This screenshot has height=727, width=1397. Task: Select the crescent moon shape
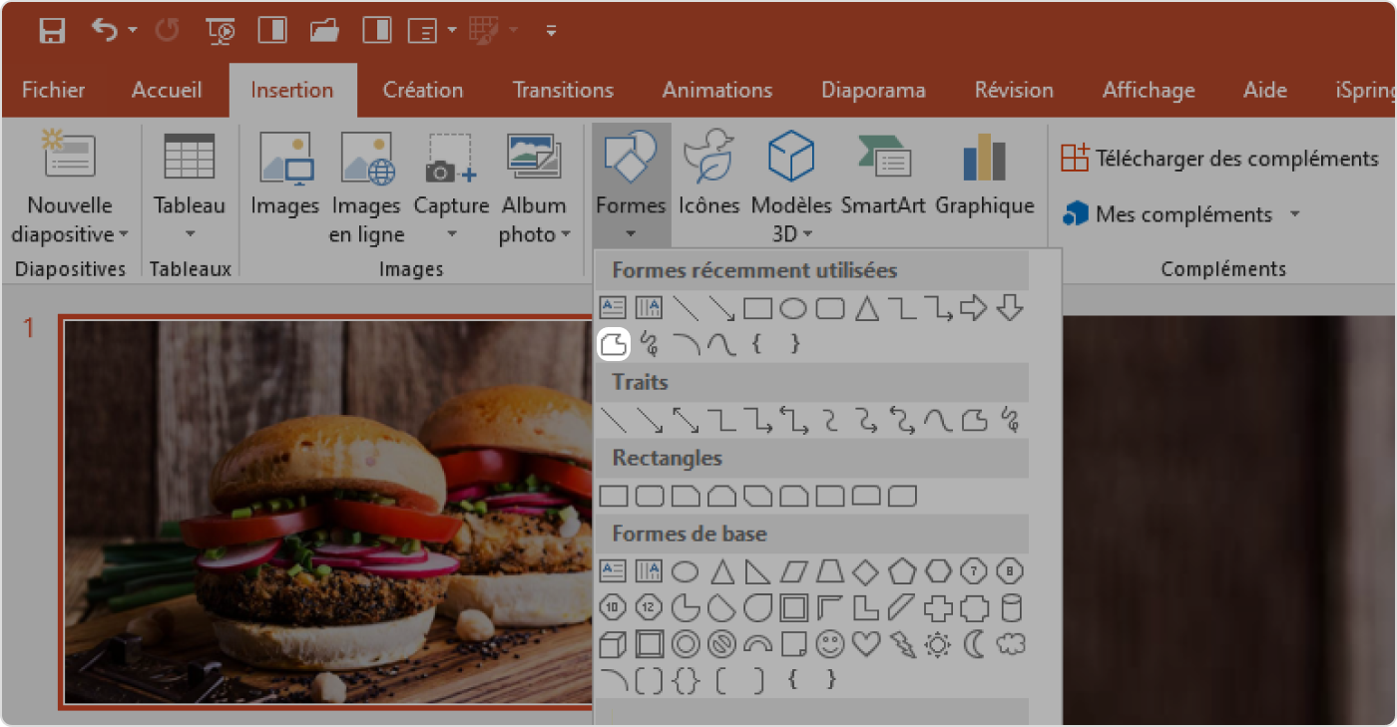pyautogui.click(x=974, y=645)
